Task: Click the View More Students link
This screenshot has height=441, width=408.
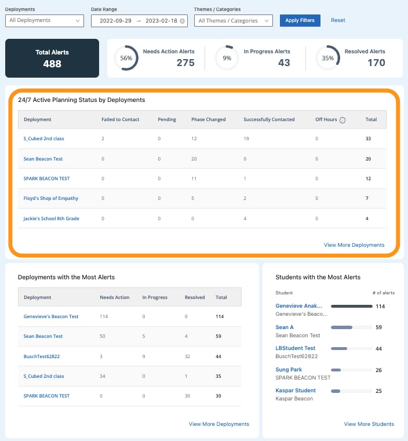Action: (369, 424)
